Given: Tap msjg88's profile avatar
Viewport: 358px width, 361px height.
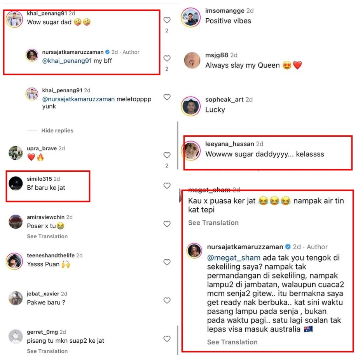Looking at the screenshot, I should [192, 60].
